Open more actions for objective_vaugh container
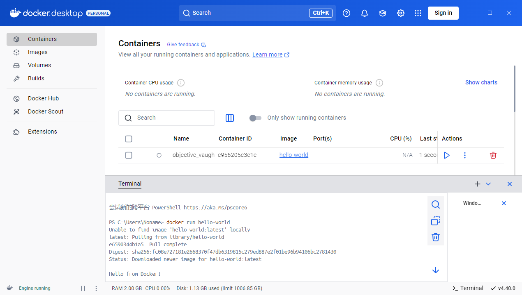Image resolution: width=522 pixels, height=295 pixels. point(465,155)
